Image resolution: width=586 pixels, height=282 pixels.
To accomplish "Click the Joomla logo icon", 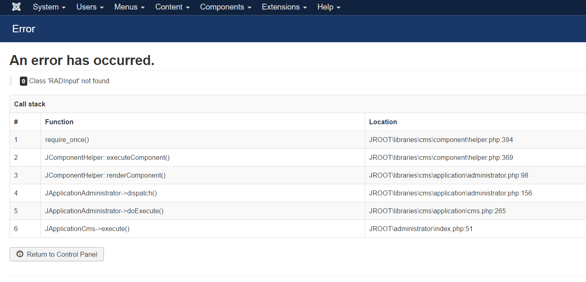I will (x=16, y=7).
